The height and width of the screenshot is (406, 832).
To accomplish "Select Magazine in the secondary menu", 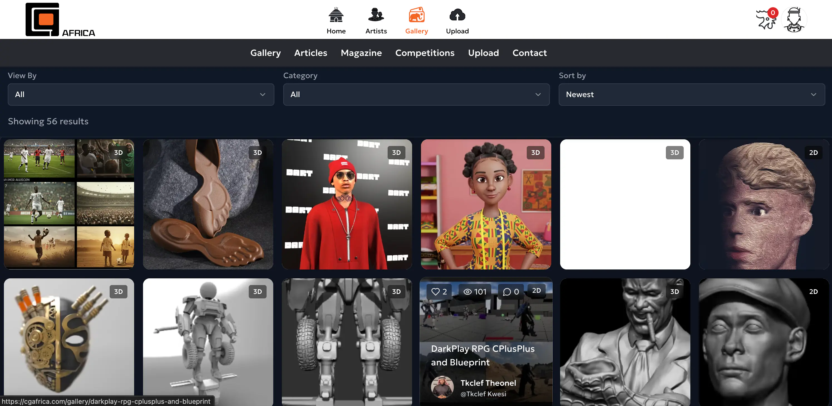I will point(361,53).
